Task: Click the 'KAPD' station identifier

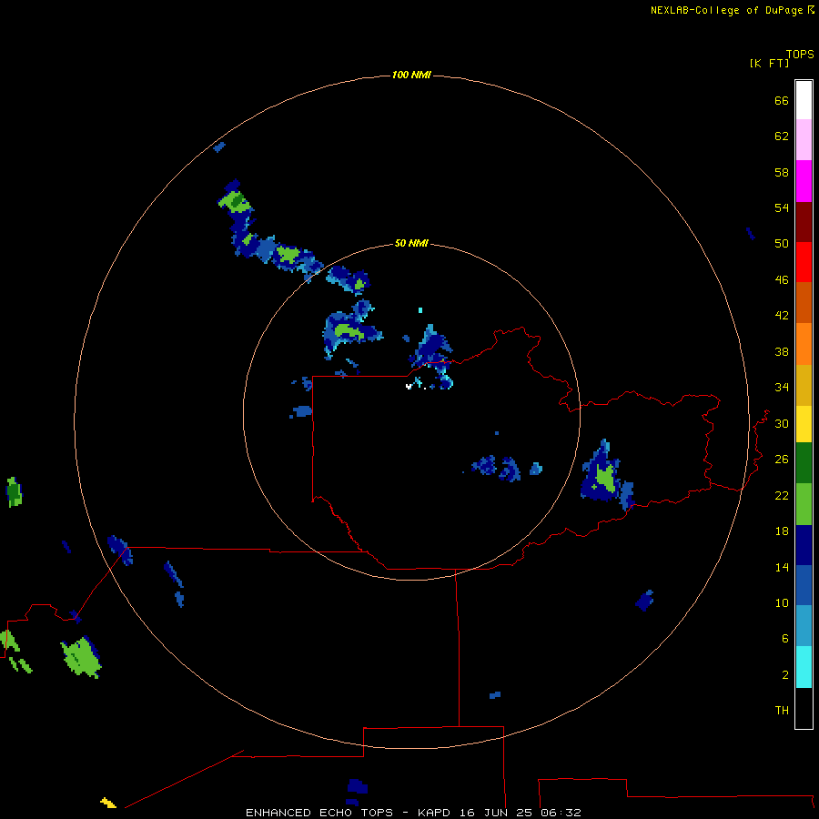Action: [x=436, y=813]
